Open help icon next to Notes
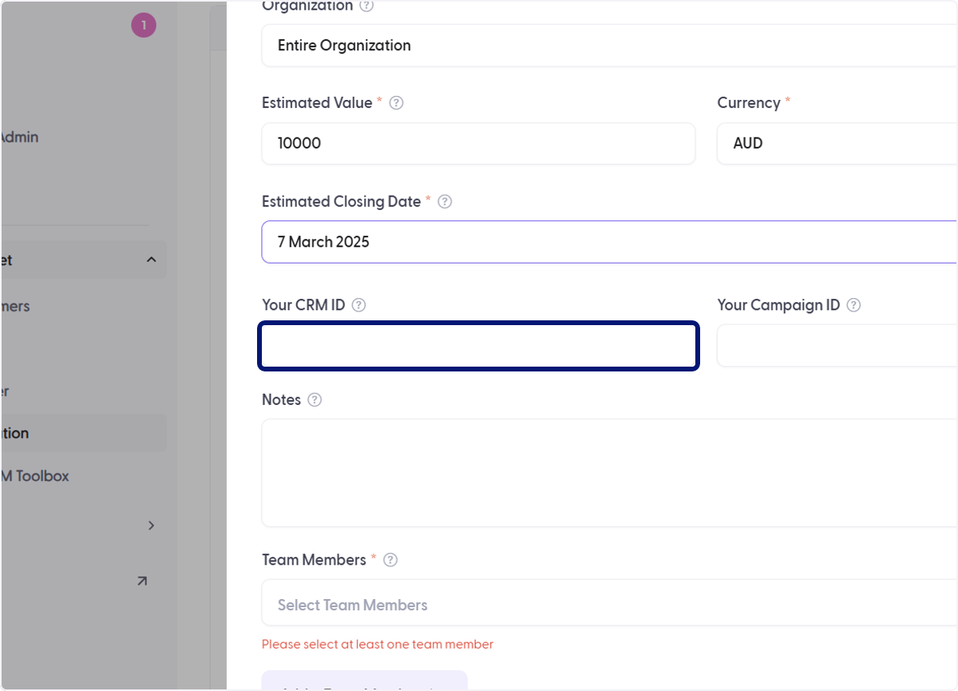 (x=315, y=399)
